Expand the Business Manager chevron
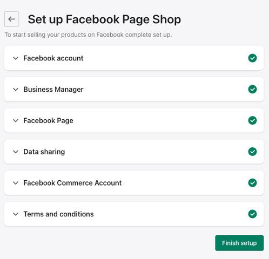Image resolution: width=269 pixels, height=259 pixels. click(x=16, y=90)
